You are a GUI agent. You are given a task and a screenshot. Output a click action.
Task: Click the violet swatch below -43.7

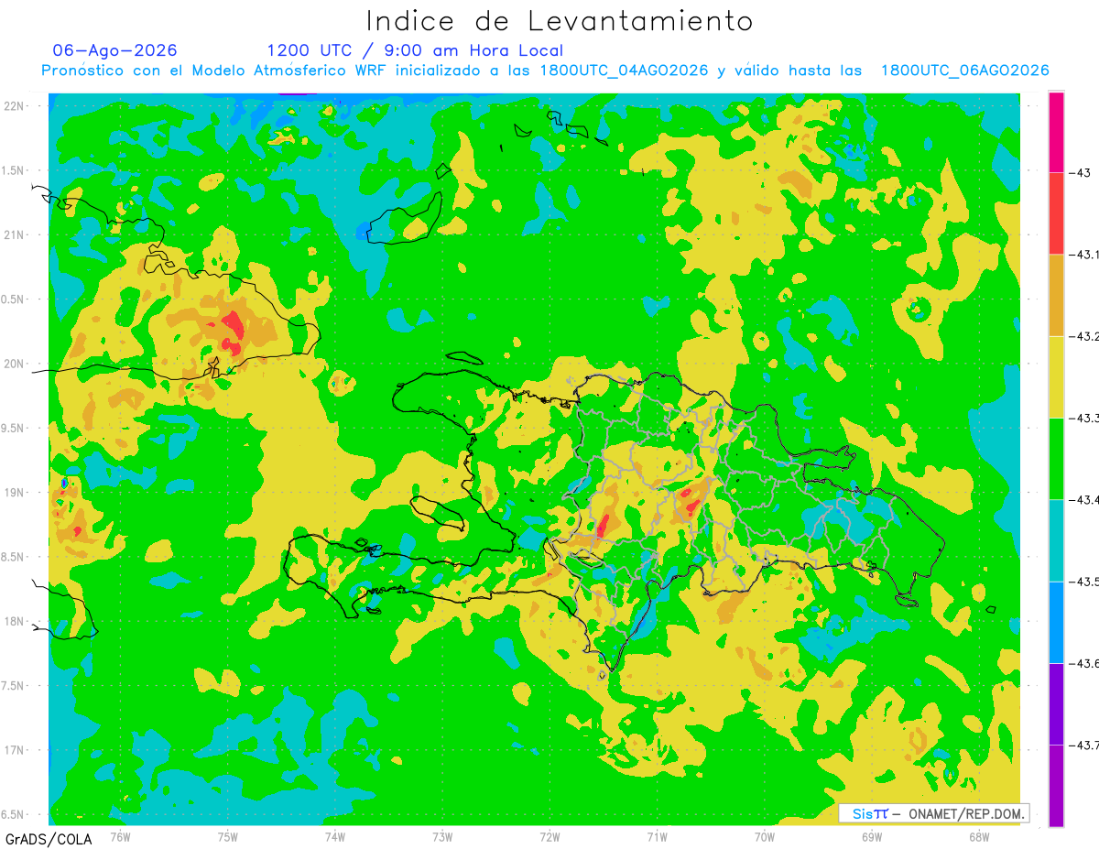point(1056,785)
